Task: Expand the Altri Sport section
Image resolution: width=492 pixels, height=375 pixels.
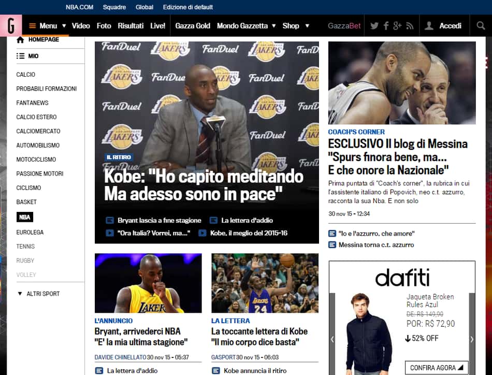Action: (38, 294)
